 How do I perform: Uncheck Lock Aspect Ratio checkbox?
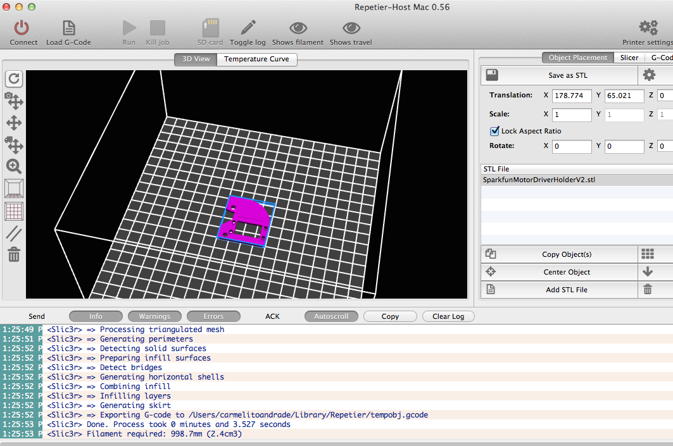(x=494, y=131)
